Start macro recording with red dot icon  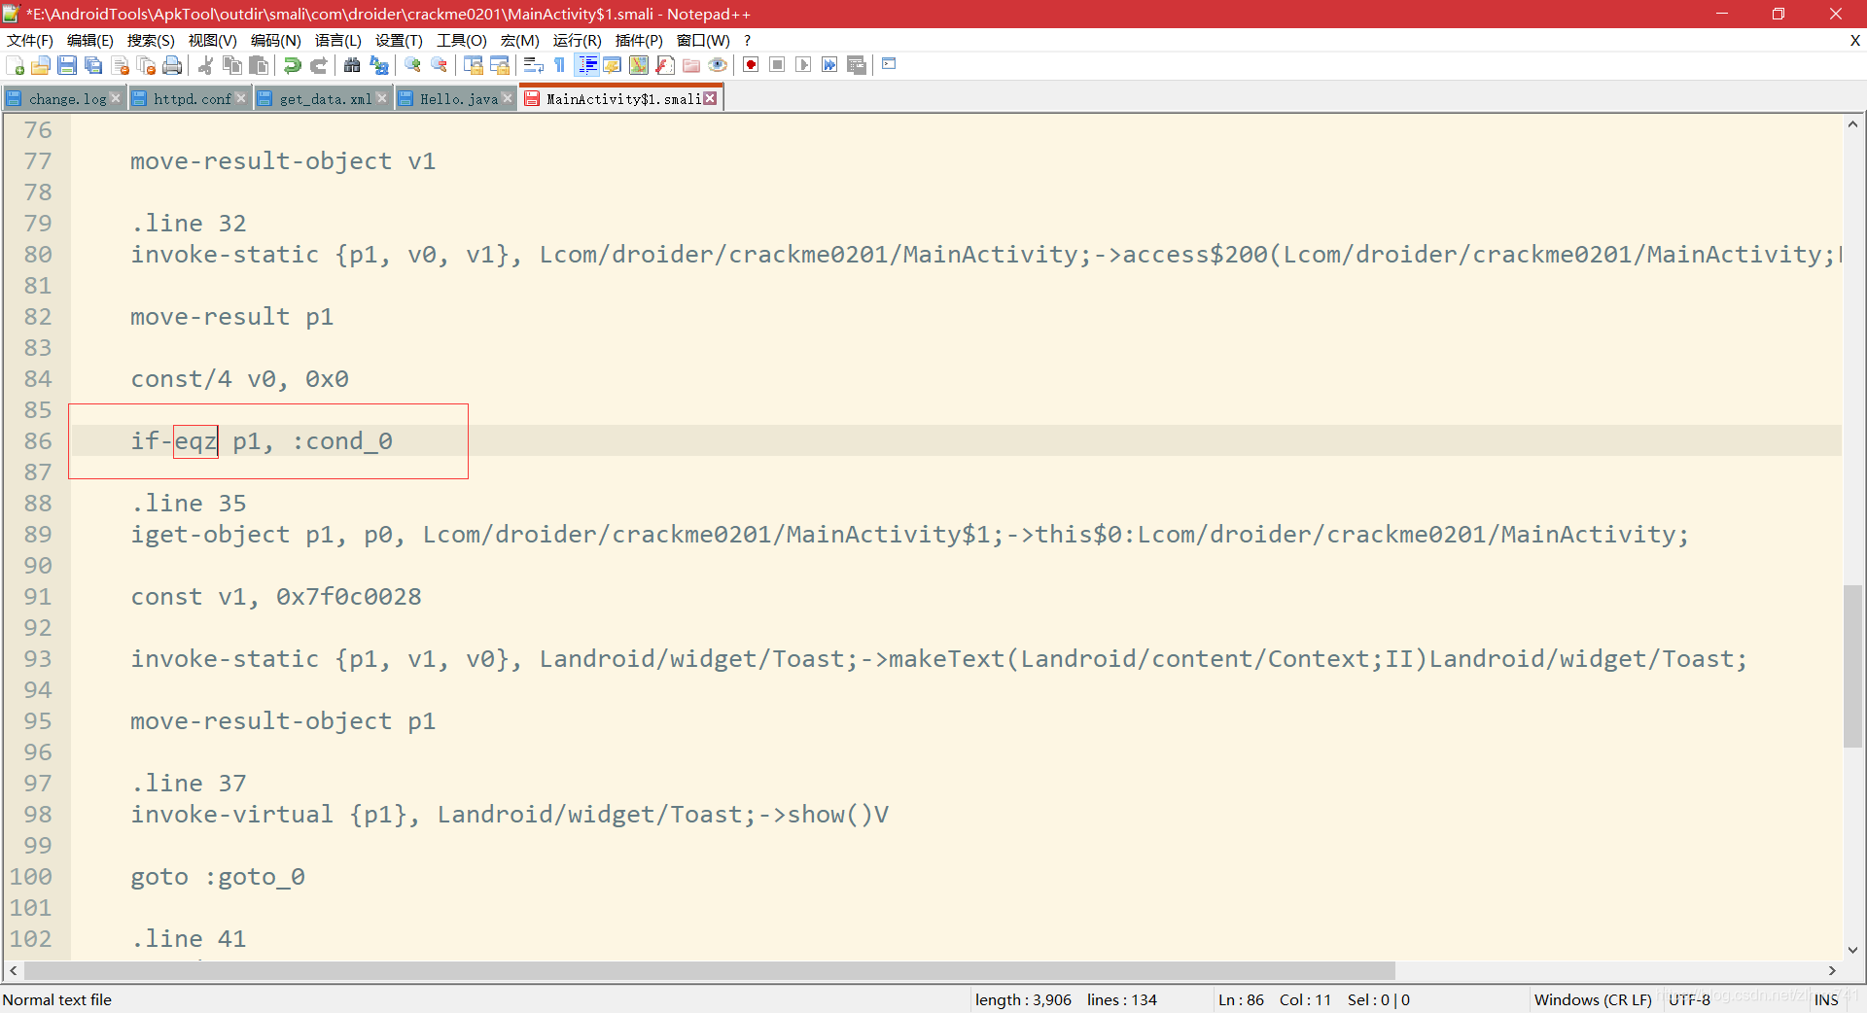[x=751, y=65]
